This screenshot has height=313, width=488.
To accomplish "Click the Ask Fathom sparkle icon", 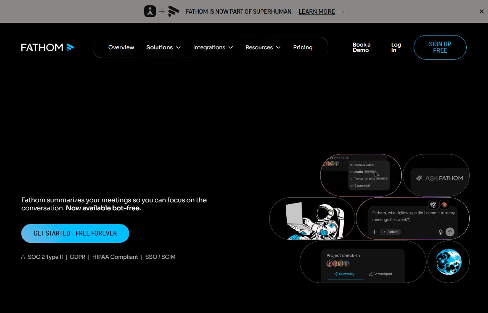I will 419,178.
